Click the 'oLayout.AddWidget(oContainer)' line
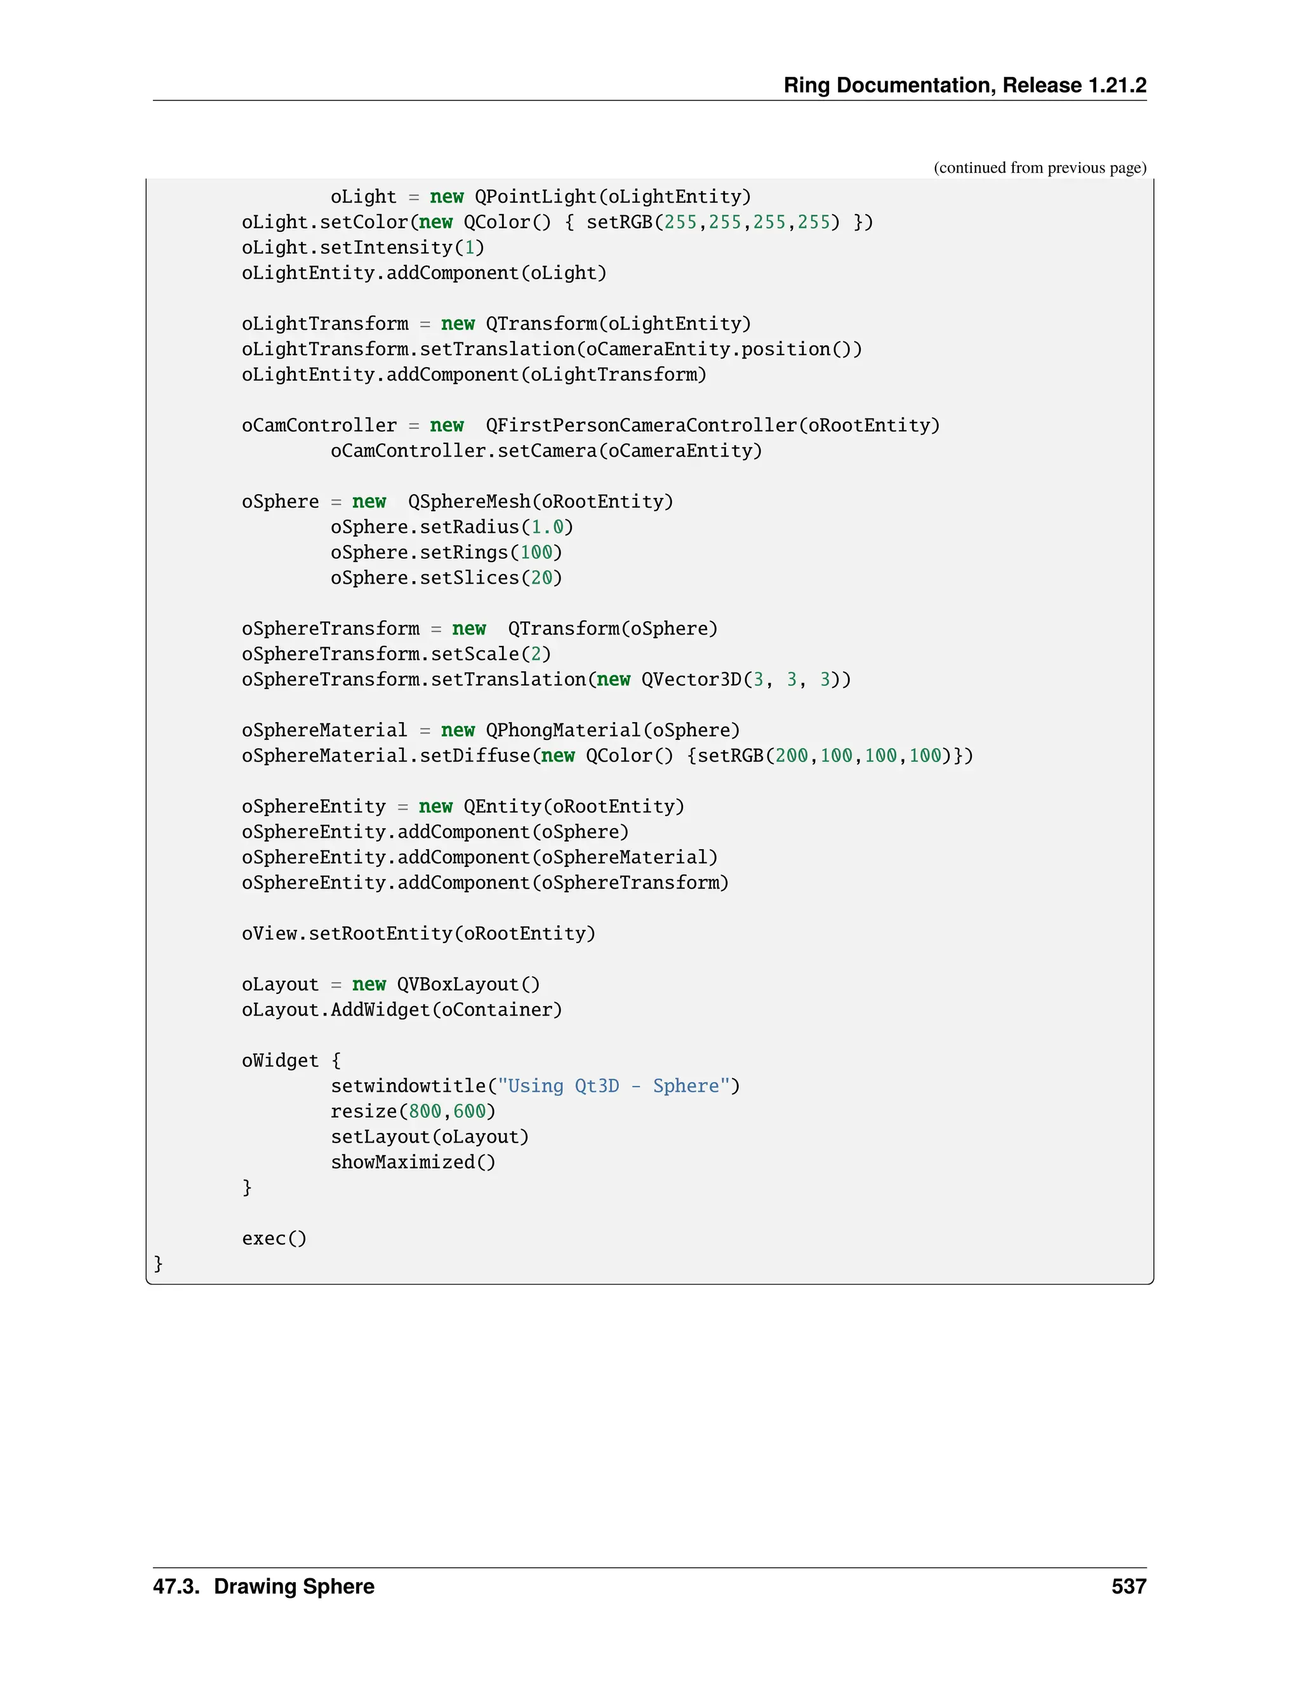1300x1683 pixels. pyautogui.click(x=401, y=1010)
